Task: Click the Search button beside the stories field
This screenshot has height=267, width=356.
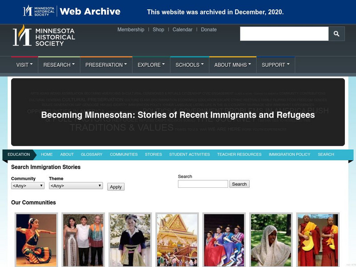Action: click(239, 184)
